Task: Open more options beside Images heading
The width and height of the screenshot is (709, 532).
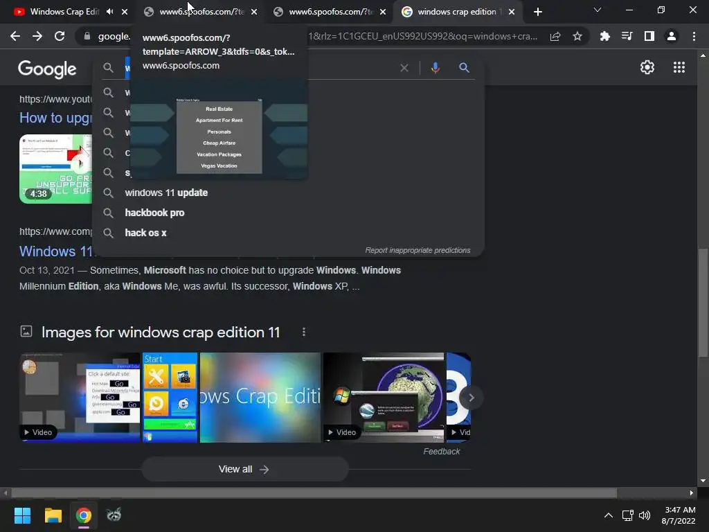Action: (x=304, y=332)
